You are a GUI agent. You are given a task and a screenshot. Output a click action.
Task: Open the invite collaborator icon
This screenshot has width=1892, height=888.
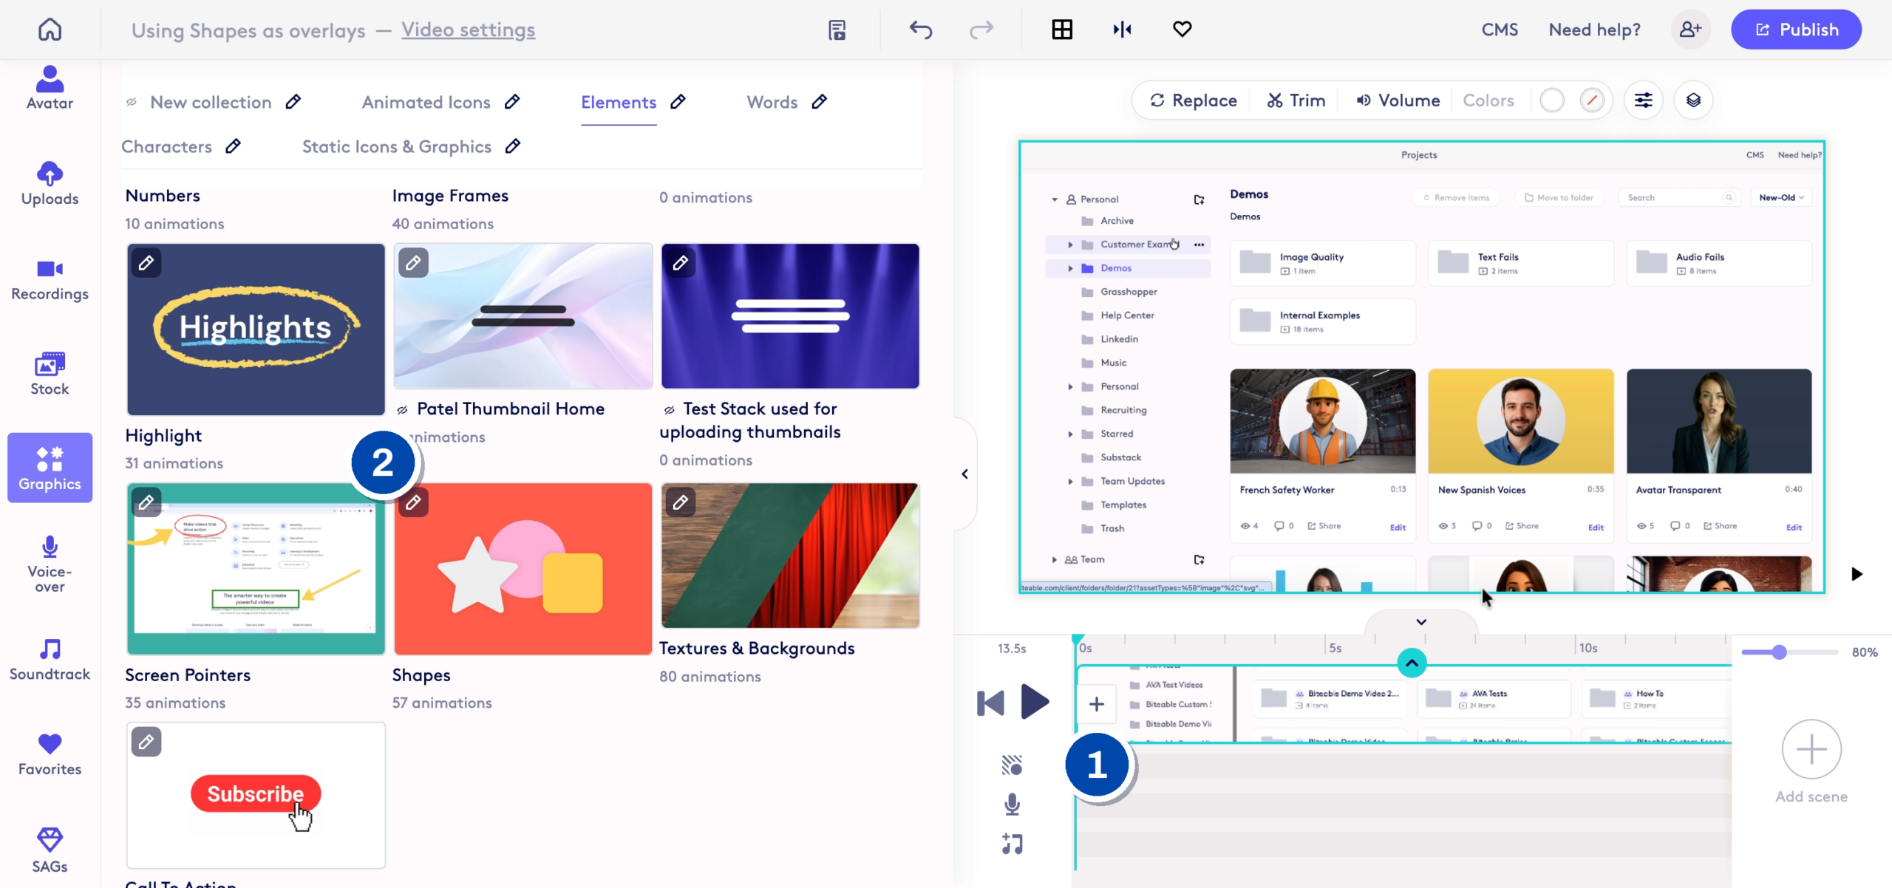1691,30
